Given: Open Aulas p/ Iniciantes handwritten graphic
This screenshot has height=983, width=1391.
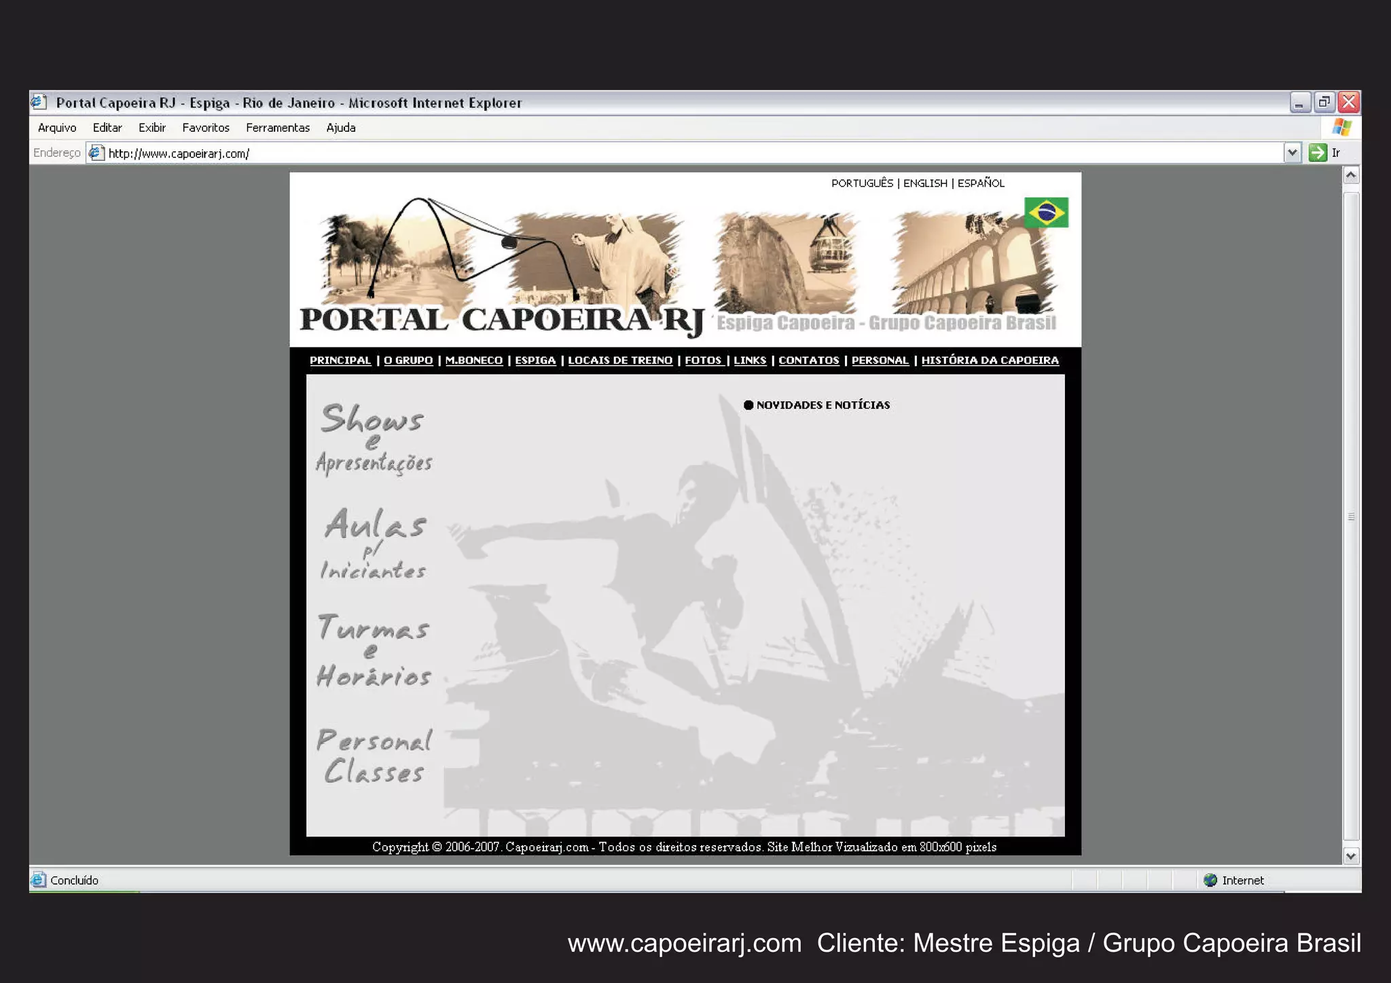Looking at the screenshot, I should [374, 544].
